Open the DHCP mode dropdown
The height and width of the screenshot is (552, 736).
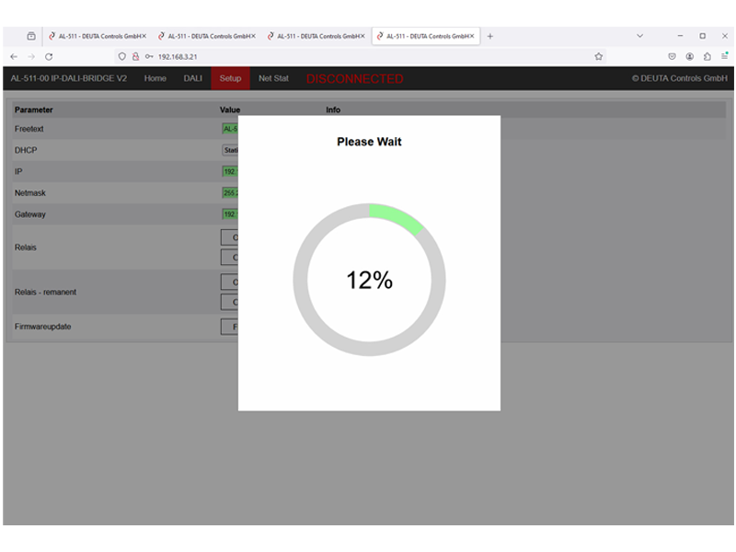coord(230,150)
